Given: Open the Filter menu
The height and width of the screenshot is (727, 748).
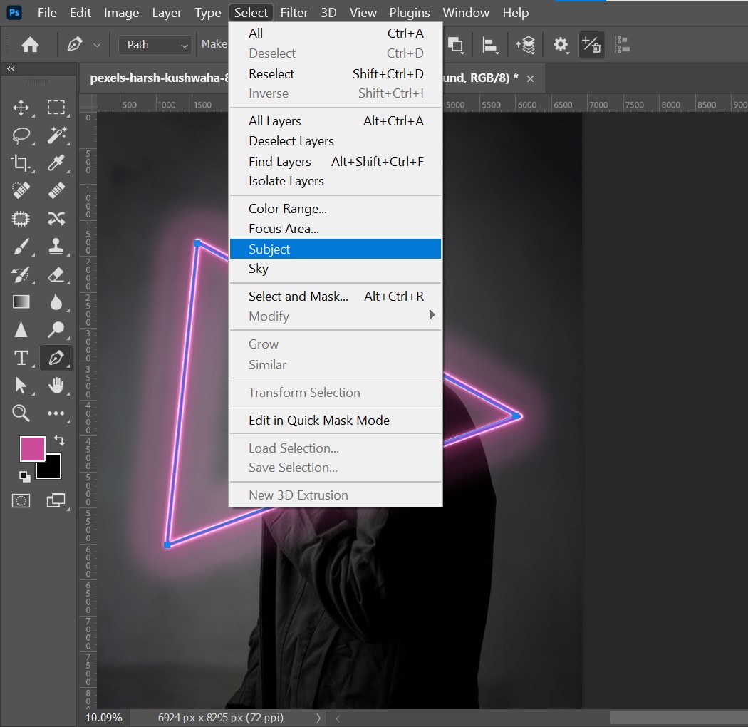Looking at the screenshot, I should coord(294,12).
